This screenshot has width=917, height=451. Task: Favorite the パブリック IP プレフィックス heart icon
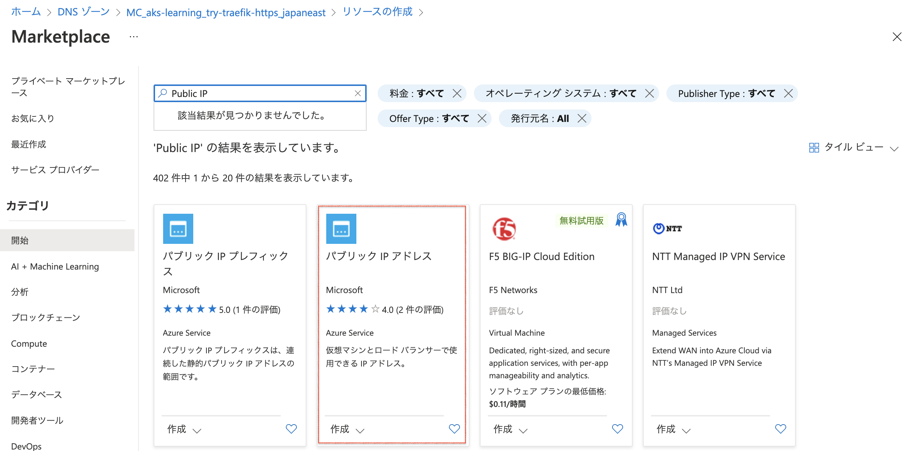(291, 429)
